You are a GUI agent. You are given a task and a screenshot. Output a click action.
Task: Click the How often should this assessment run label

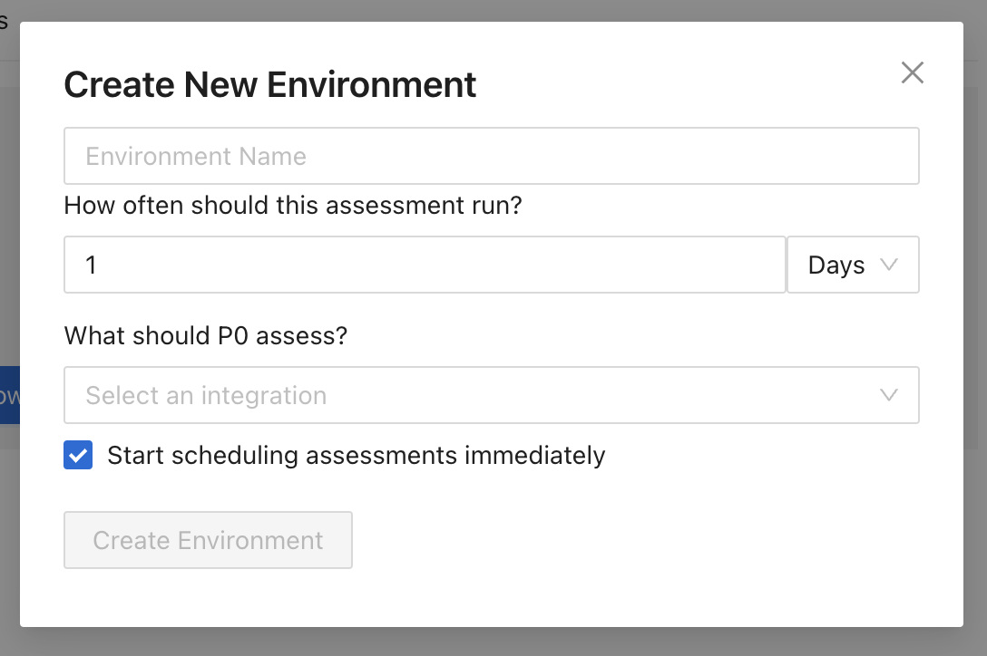[293, 206]
